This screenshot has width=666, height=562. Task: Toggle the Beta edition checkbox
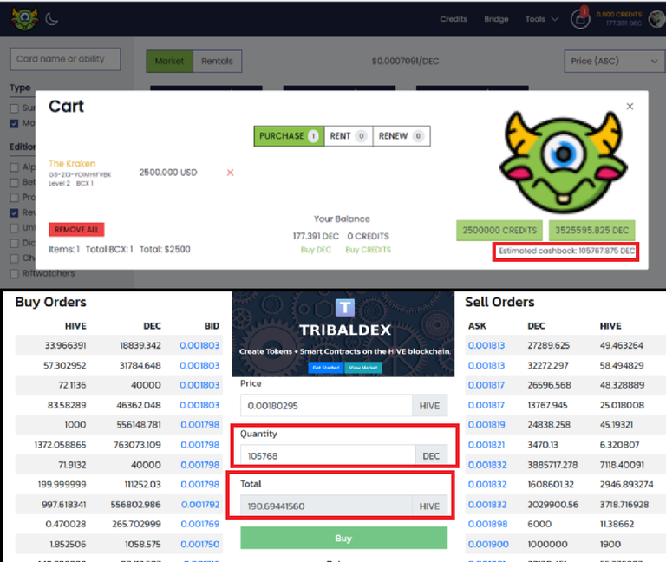(15, 183)
